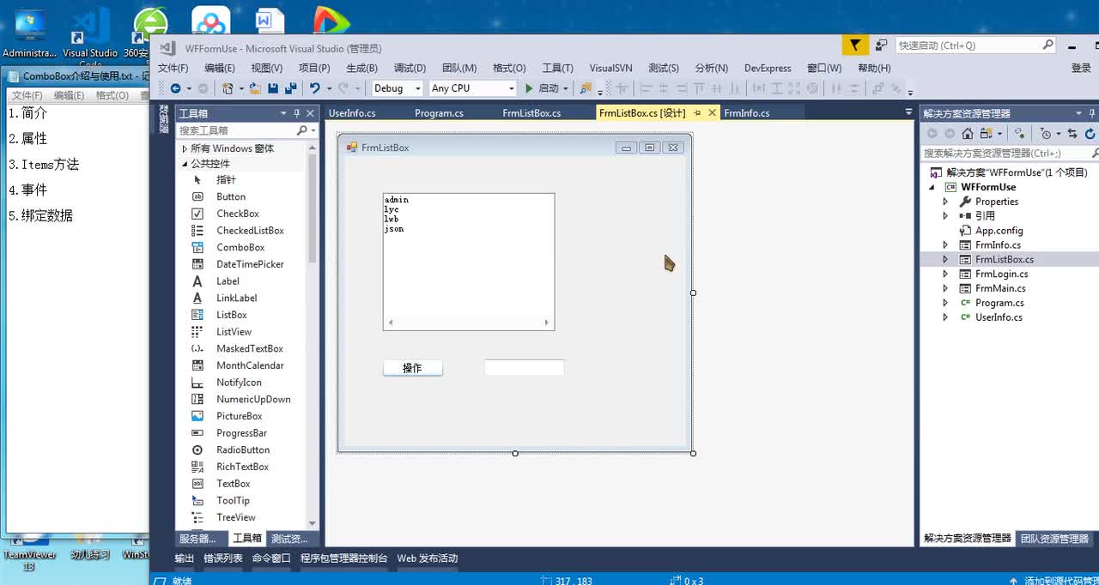Expand the 所有 Windows 窗体 toolbox group
The width and height of the screenshot is (1099, 585).
click(x=185, y=148)
